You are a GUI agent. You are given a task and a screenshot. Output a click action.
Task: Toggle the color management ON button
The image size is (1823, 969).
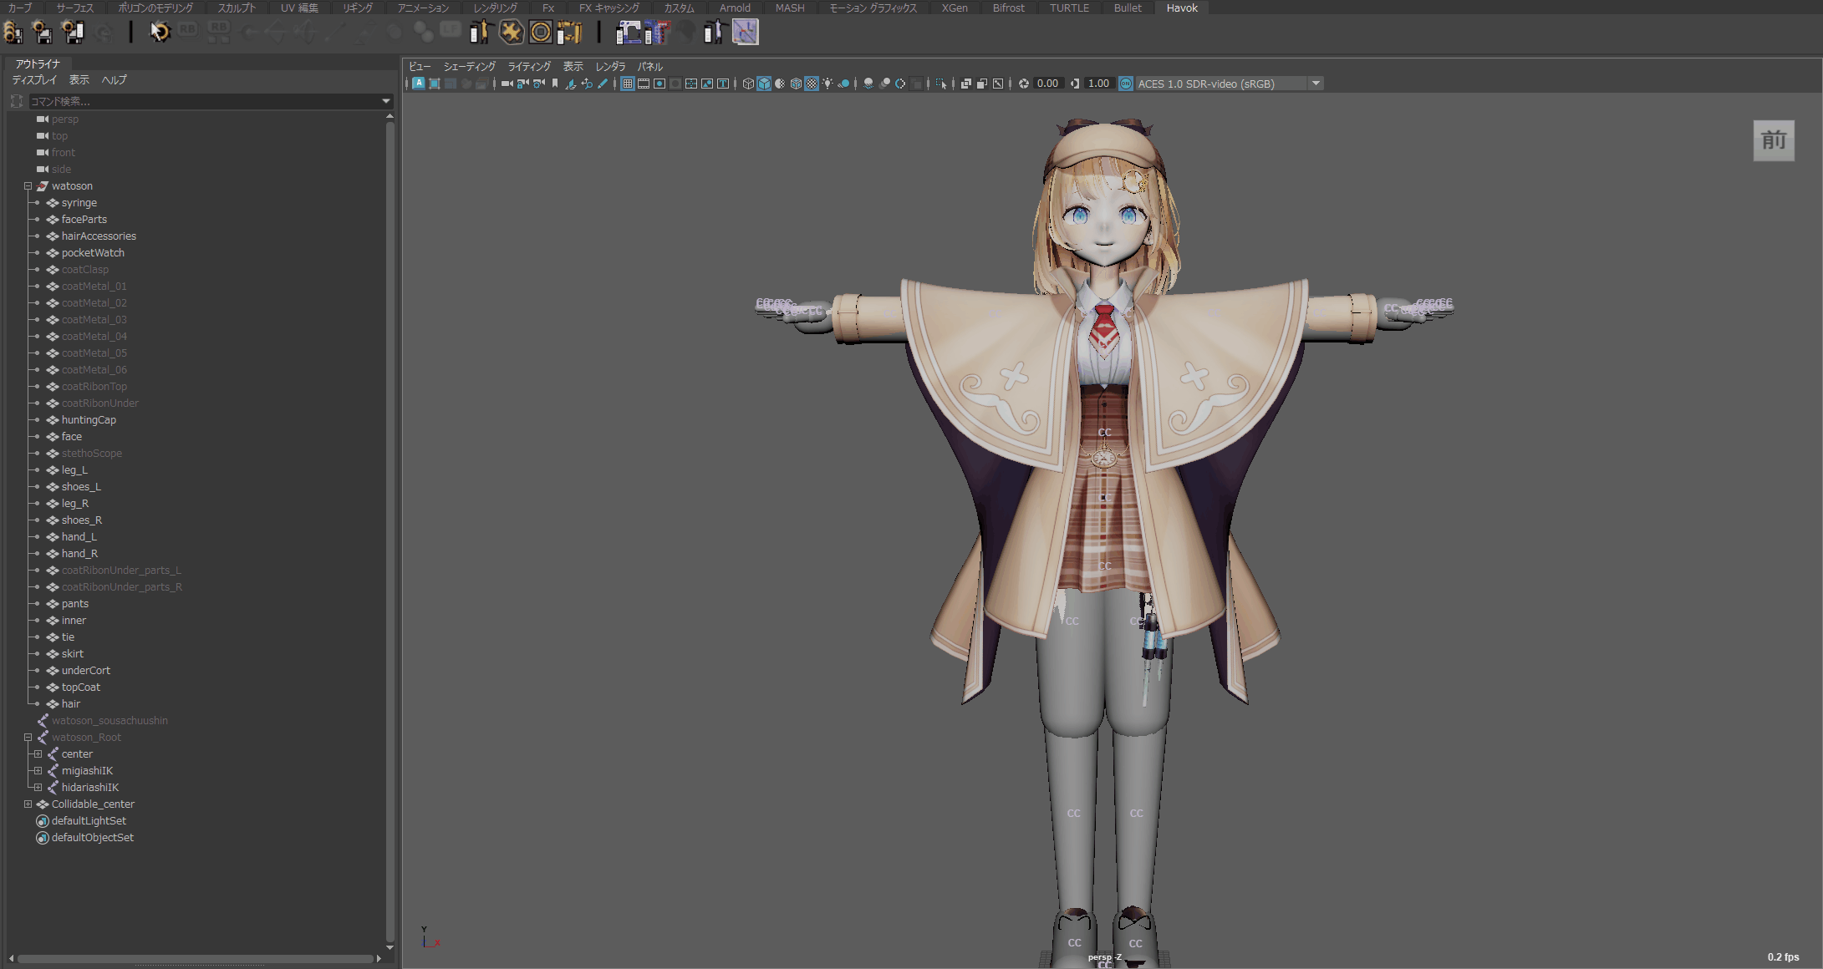point(1126,84)
